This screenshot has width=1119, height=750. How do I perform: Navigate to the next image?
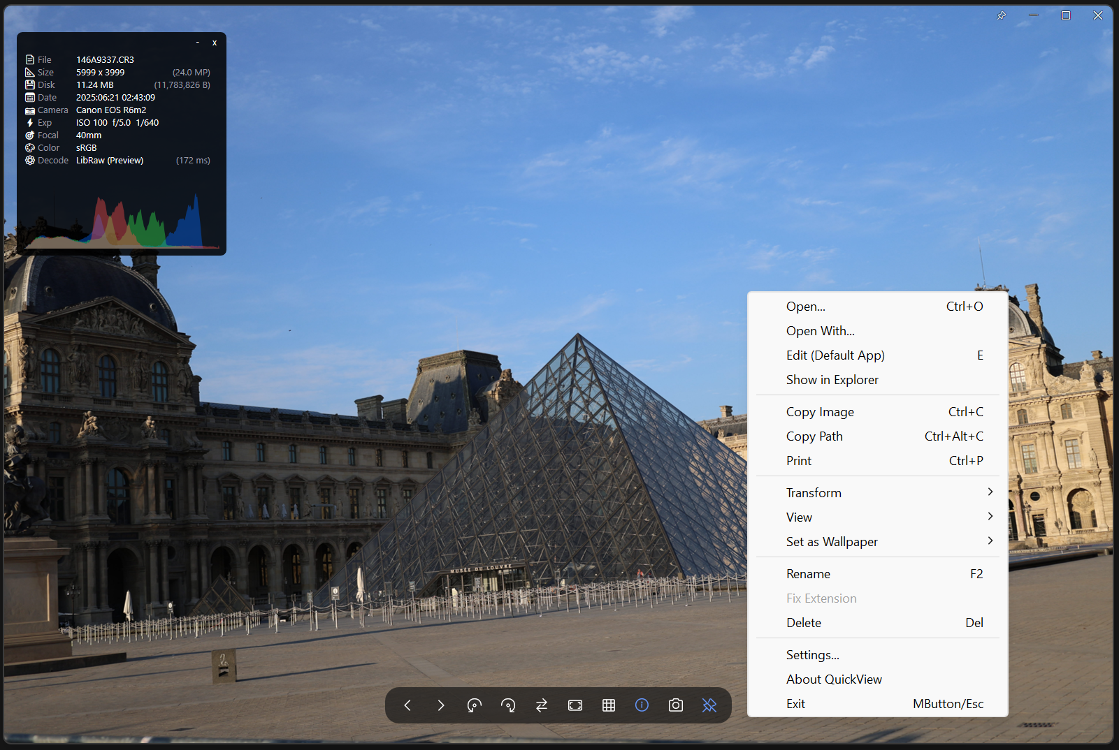441,705
